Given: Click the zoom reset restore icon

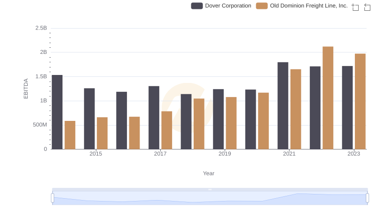Looking at the screenshot, I should tap(367, 7).
